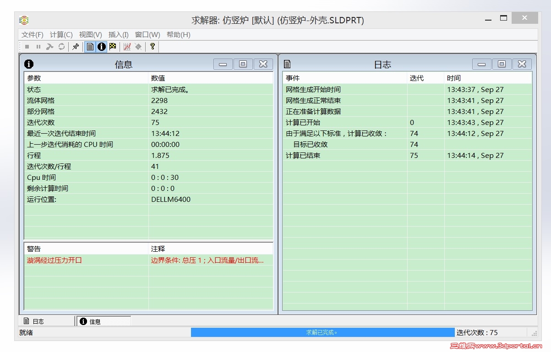Select the 迭代次数 parameter row
551x352 pixels.
click(148, 123)
